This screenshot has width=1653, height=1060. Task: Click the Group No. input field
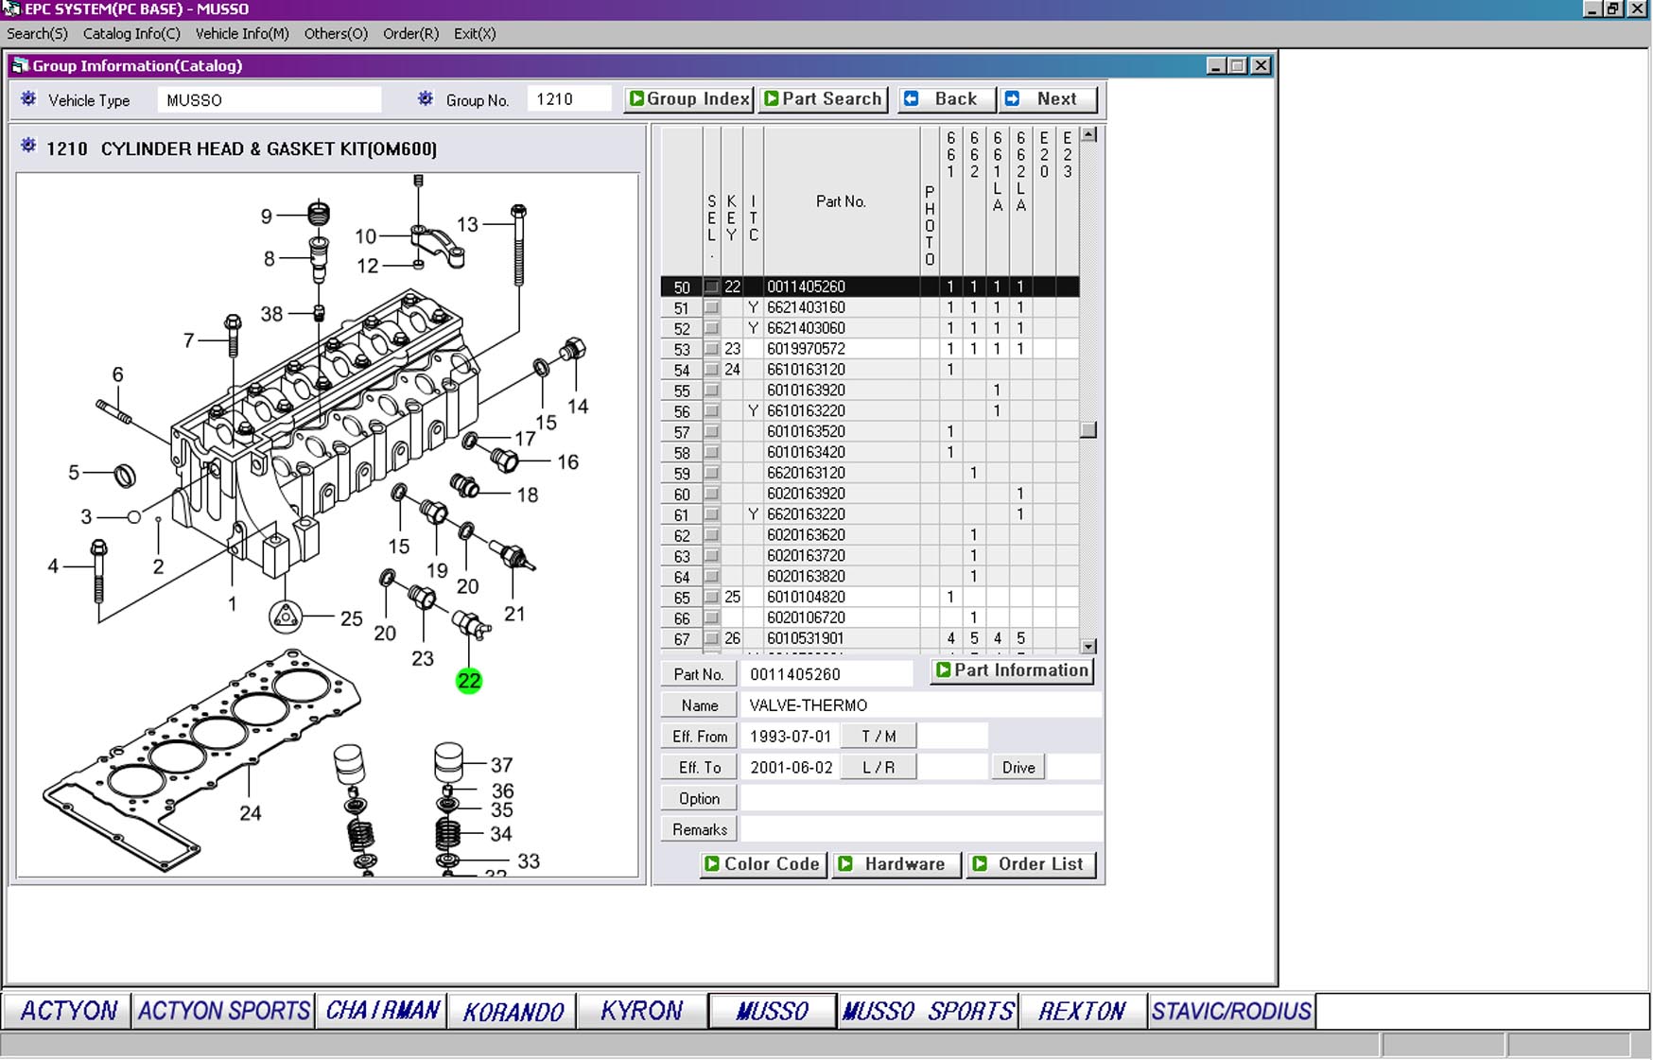coord(568,99)
